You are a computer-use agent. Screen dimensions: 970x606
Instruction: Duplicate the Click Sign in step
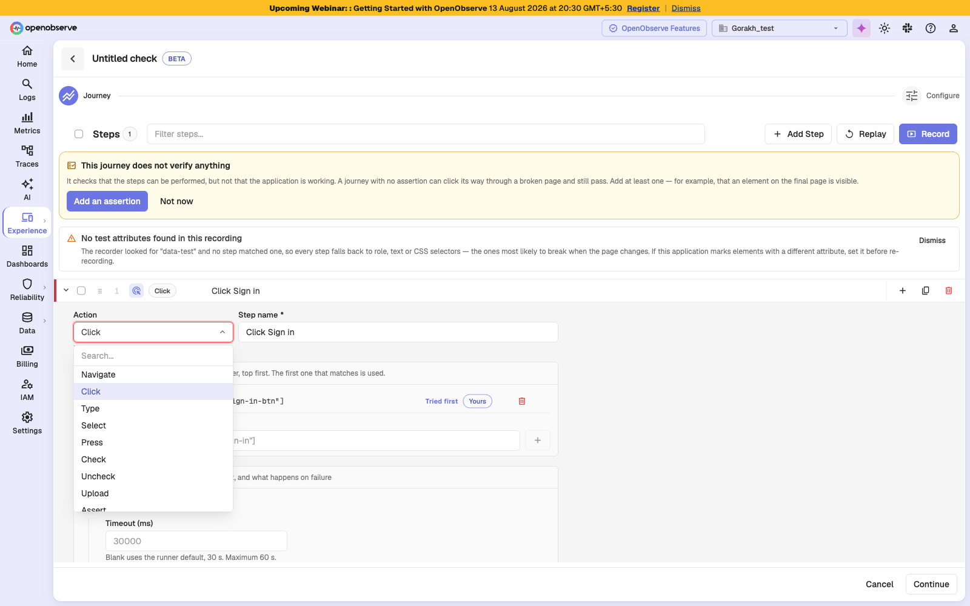click(926, 291)
